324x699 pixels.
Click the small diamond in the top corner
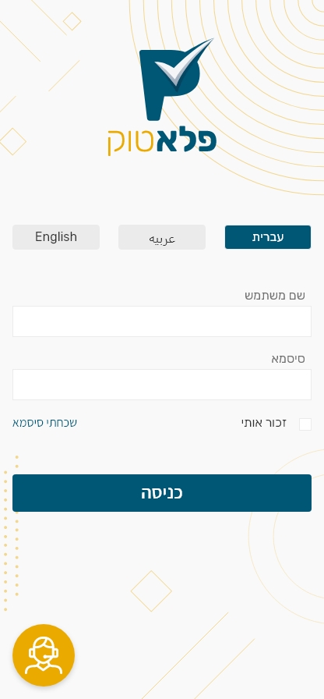[72, 21]
